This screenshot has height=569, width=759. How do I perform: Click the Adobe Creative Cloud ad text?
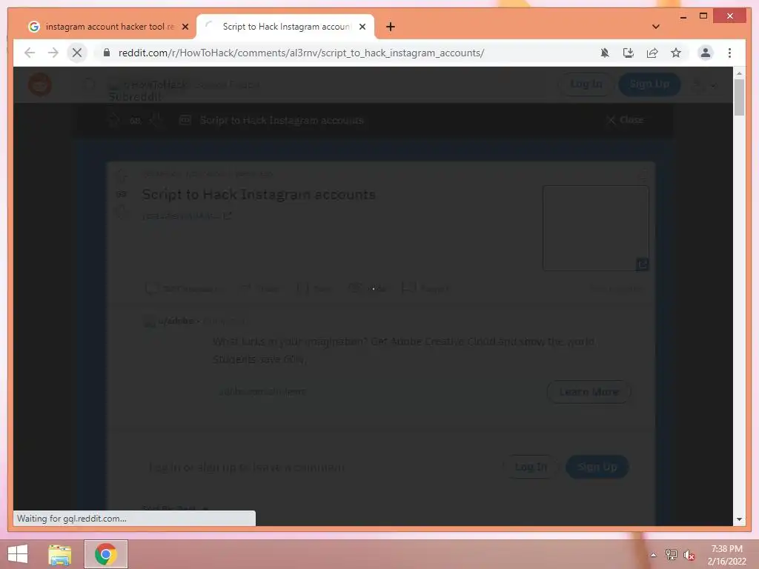[404, 350]
